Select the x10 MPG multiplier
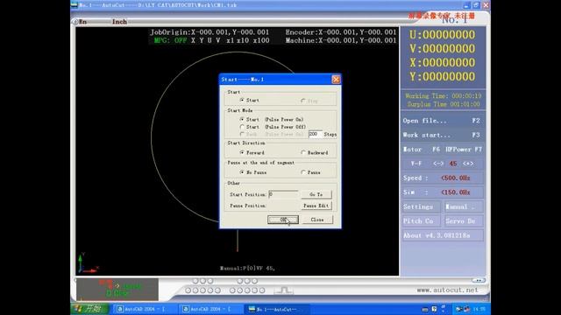The image size is (561, 315). pos(243,40)
